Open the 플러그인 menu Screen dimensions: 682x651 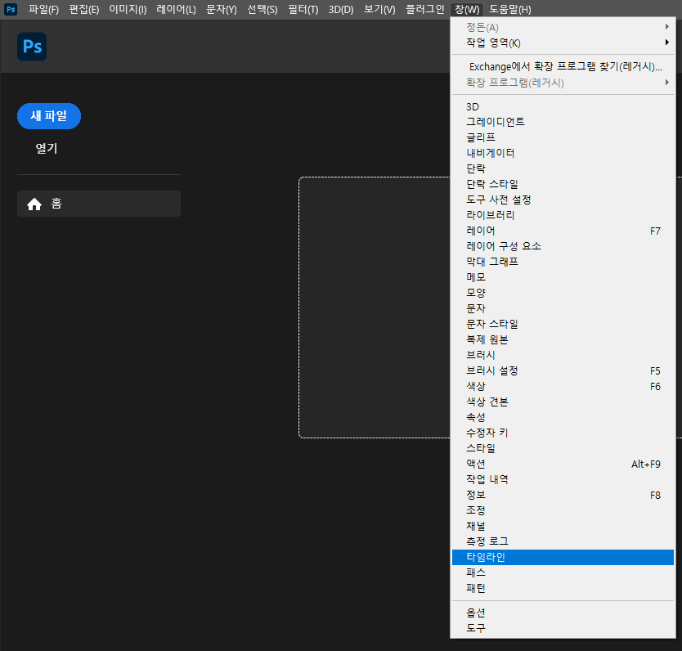click(x=424, y=9)
